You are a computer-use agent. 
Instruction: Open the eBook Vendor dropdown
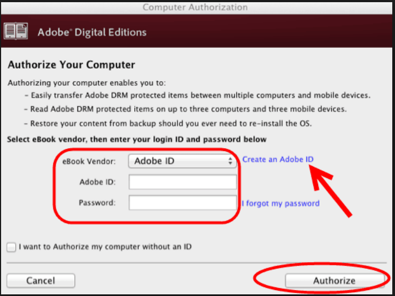[182, 161]
